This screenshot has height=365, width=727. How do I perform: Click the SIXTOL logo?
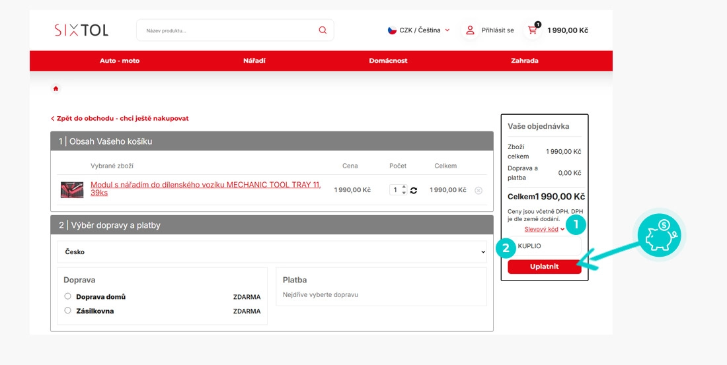pos(81,30)
